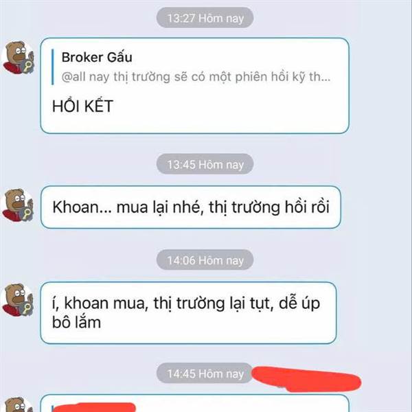Click the blue quote bar in first message
The image size is (412, 412).
[53, 67]
